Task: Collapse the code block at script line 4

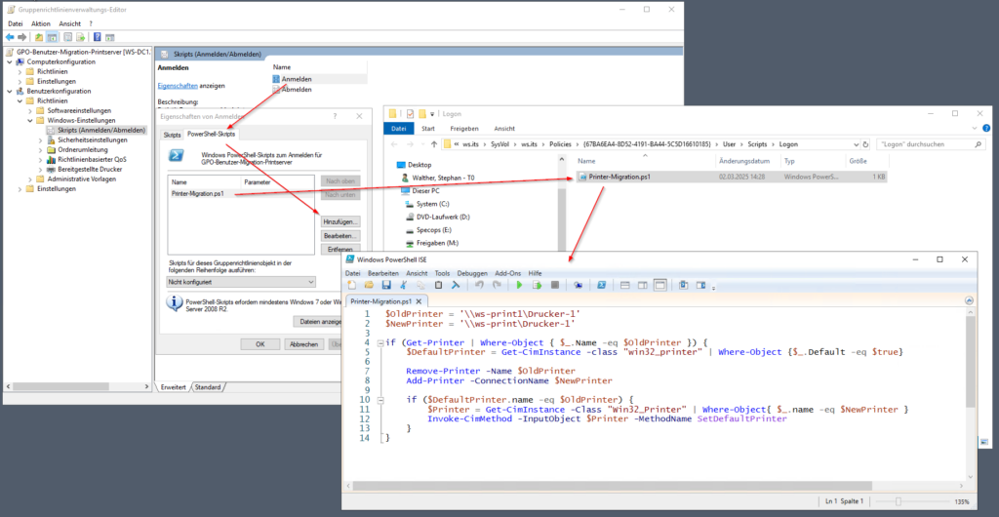Action: point(380,342)
